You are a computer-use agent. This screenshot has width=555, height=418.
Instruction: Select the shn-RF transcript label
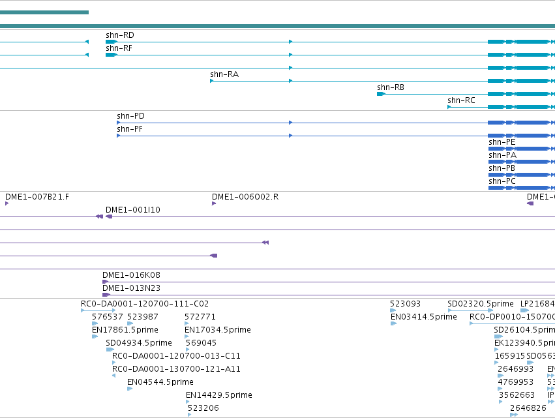pyautogui.click(x=119, y=48)
